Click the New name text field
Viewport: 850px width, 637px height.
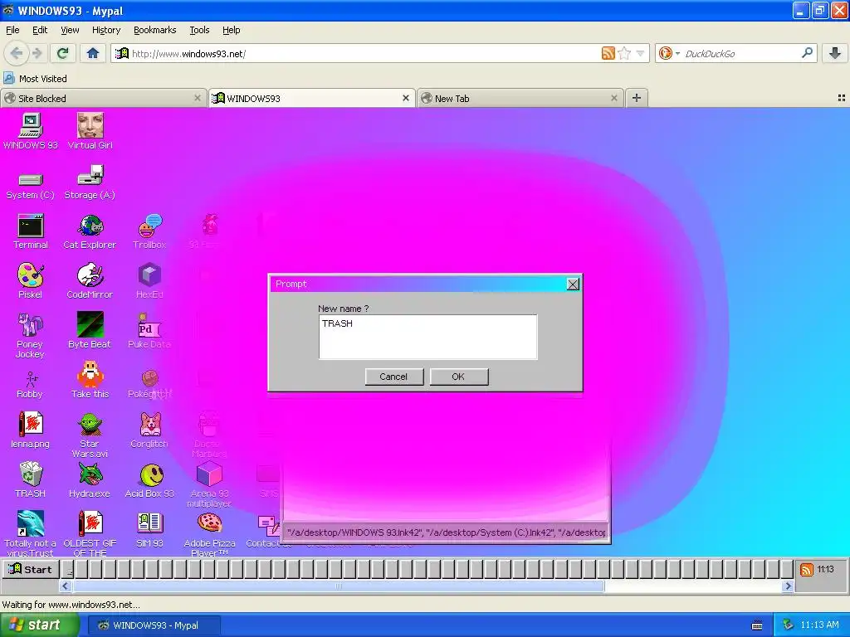coord(427,337)
